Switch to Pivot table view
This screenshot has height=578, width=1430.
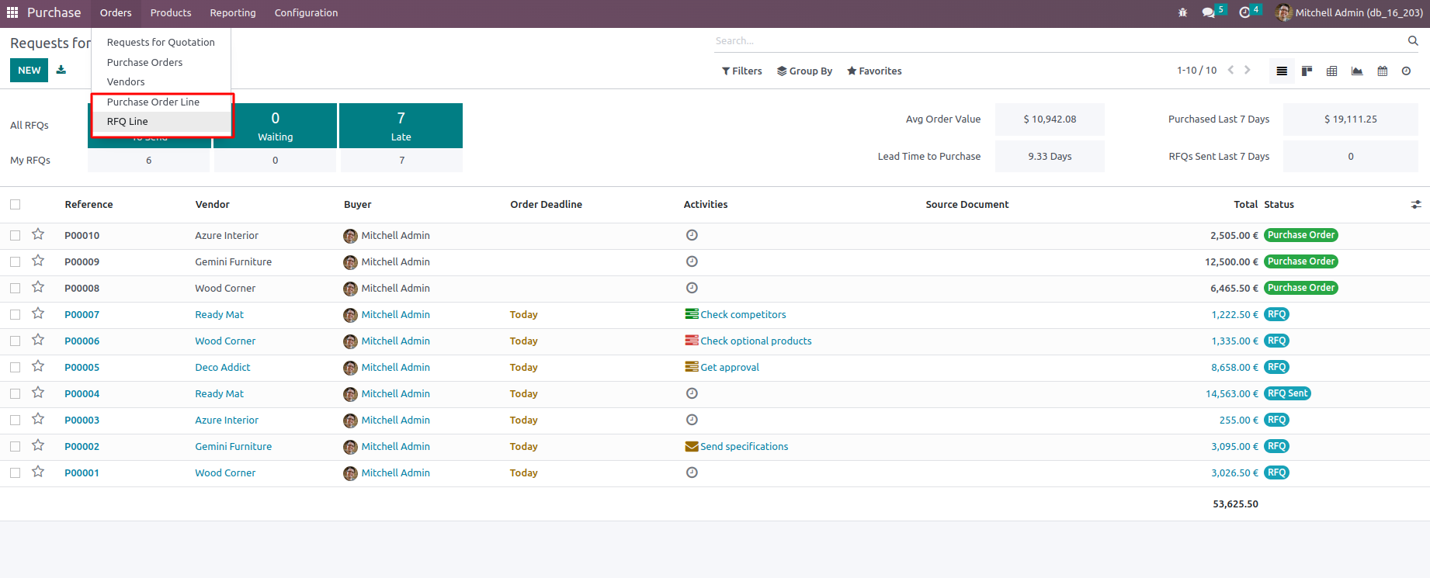coord(1331,71)
